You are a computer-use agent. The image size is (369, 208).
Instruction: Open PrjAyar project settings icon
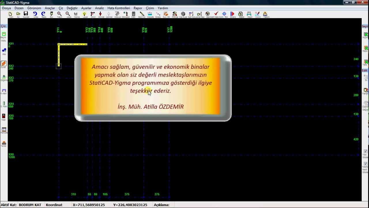pos(175,14)
